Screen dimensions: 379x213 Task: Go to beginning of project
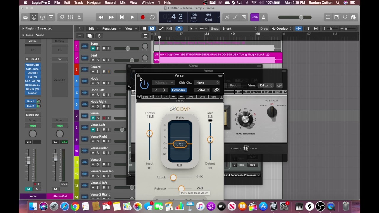point(122,17)
